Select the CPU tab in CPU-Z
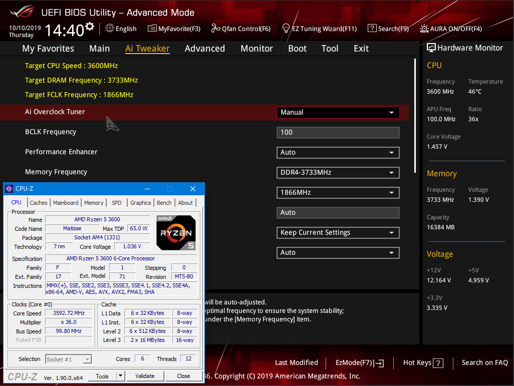This screenshot has height=386, width=514. [x=17, y=202]
